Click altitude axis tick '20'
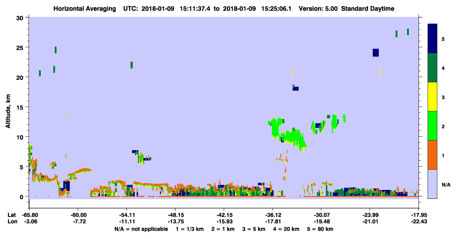 point(21,77)
